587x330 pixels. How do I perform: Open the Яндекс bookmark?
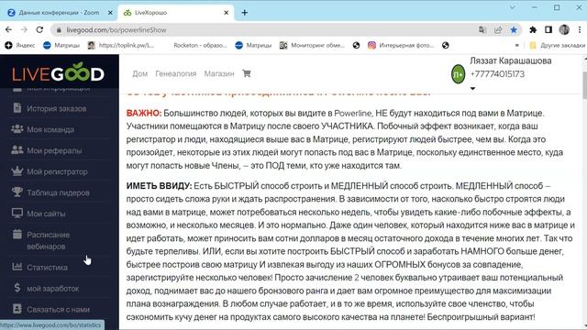pyautogui.click(x=20, y=45)
